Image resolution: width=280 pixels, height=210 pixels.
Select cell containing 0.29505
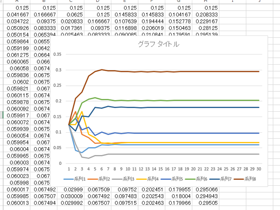[x=205, y=203]
